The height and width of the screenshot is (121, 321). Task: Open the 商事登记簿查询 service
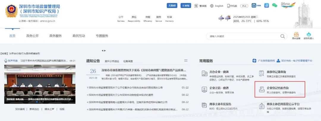tap(276, 72)
